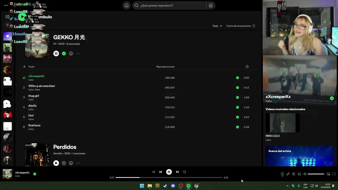Open artist Traw from track two
Screen dimensions: 338x190
click(37, 90)
